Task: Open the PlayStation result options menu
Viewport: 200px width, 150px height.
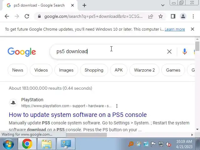Action: (x=117, y=106)
